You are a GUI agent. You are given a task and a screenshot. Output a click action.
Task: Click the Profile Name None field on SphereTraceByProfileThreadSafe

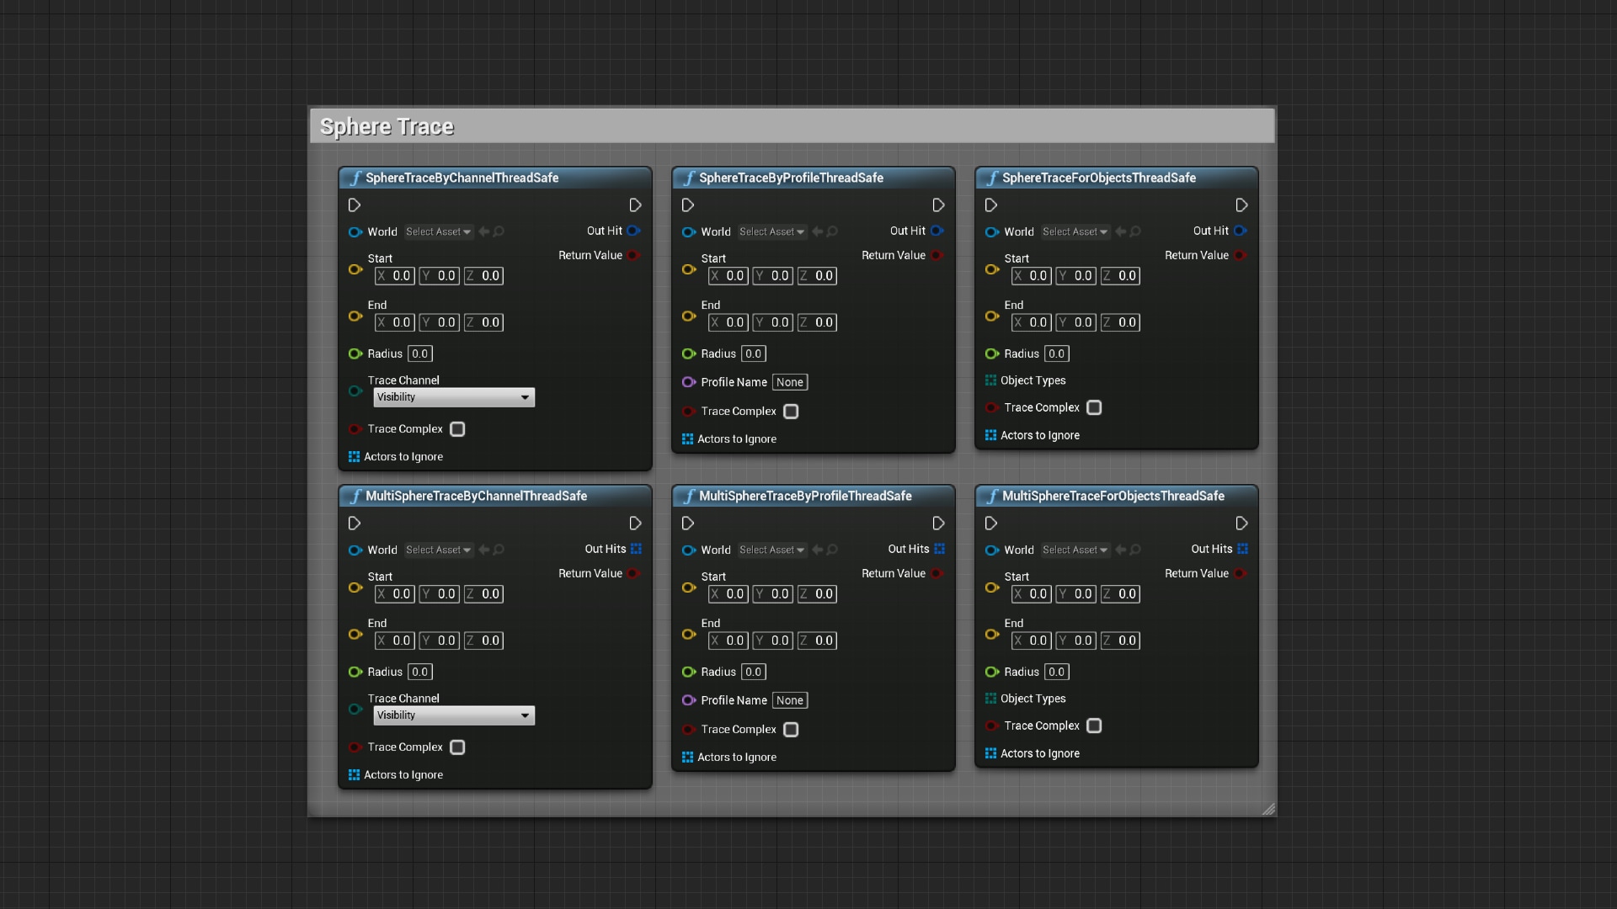click(789, 381)
